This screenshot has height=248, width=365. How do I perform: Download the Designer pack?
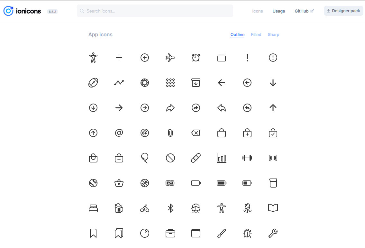tap(343, 11)
